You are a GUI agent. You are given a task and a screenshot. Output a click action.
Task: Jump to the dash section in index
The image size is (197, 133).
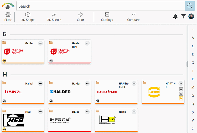click(193, 30)
